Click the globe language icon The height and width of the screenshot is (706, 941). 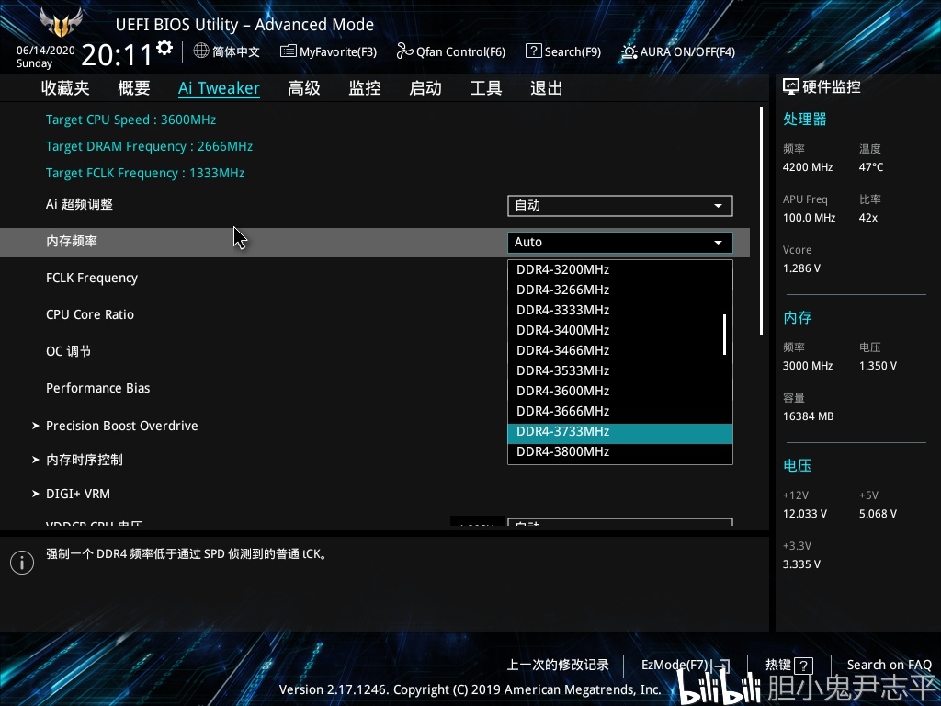[x=201, y=51]
